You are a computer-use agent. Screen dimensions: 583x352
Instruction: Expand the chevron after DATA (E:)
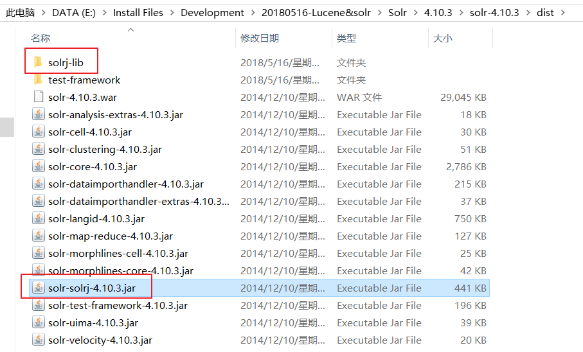(x=105, y=13)
